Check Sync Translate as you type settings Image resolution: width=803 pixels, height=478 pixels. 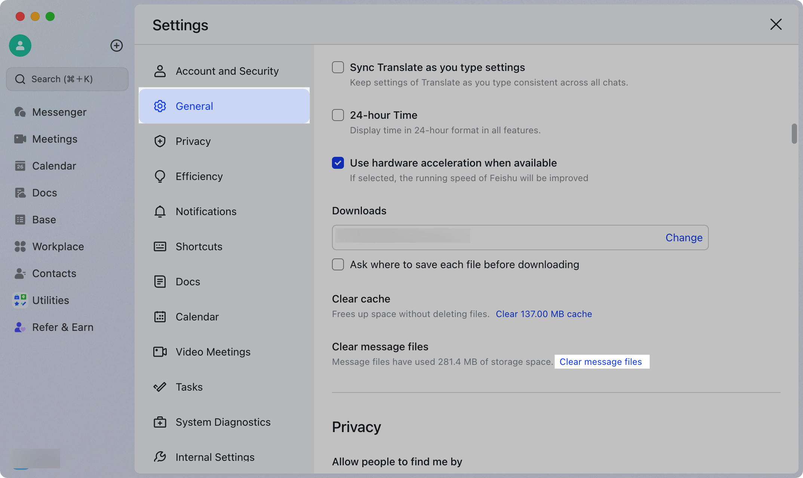[x=338, y=67]
